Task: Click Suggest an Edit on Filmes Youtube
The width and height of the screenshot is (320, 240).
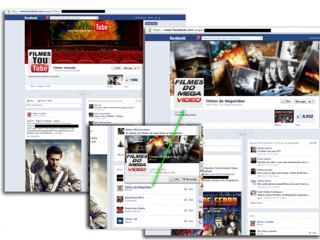Action: (x=44, y=86)
